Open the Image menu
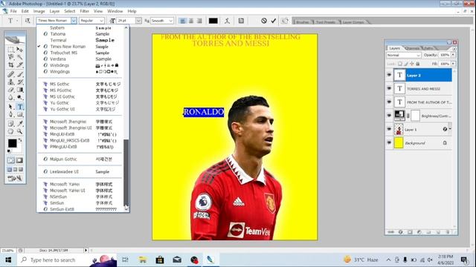 pyautogui.click(x=39, y=11)
